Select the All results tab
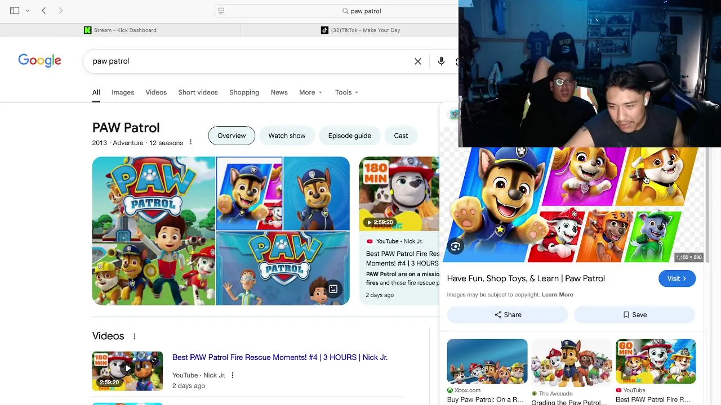The width and height of the screenshot is (721, 405). point(96,92)
